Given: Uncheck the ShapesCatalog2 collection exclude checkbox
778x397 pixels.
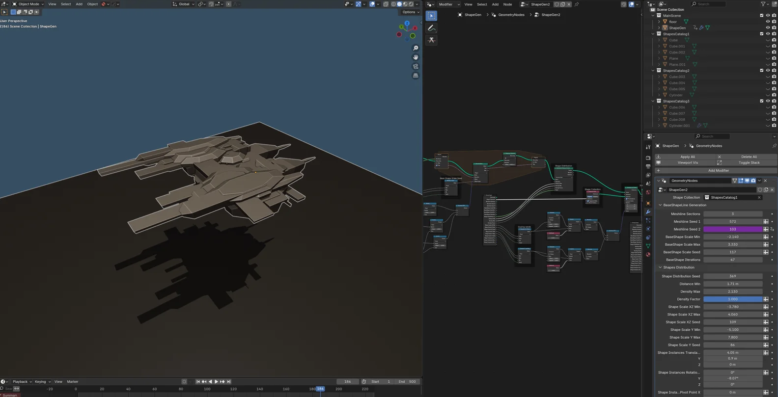Looking at the screenshot, I should 761,71.
